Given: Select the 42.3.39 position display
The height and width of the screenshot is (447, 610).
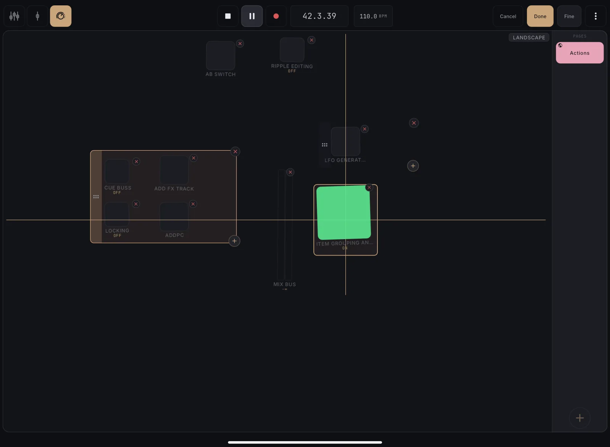Looking at the screenshot, I should pos(319,16).
